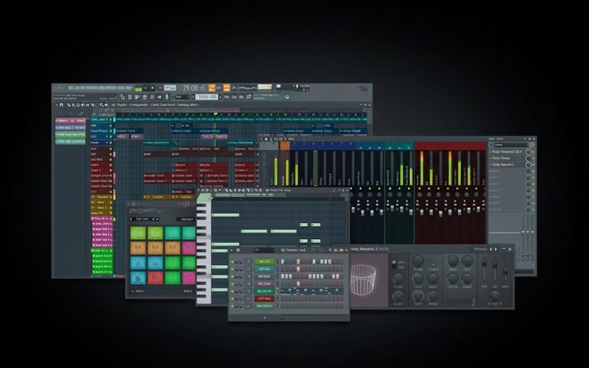The width and height of the screenshot is (589, 368).
Task: Open the pattern selector in the main toolbar
Action: pos(206,97)
